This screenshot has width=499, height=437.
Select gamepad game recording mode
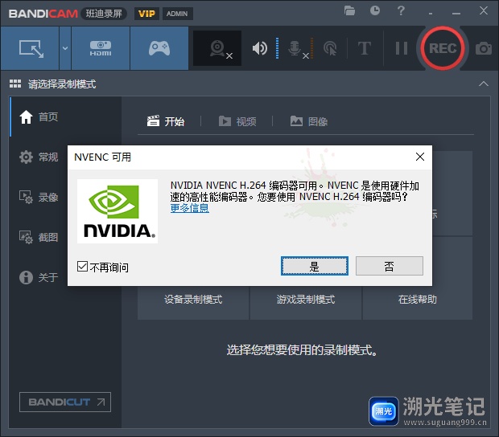(x=159, y=48)
